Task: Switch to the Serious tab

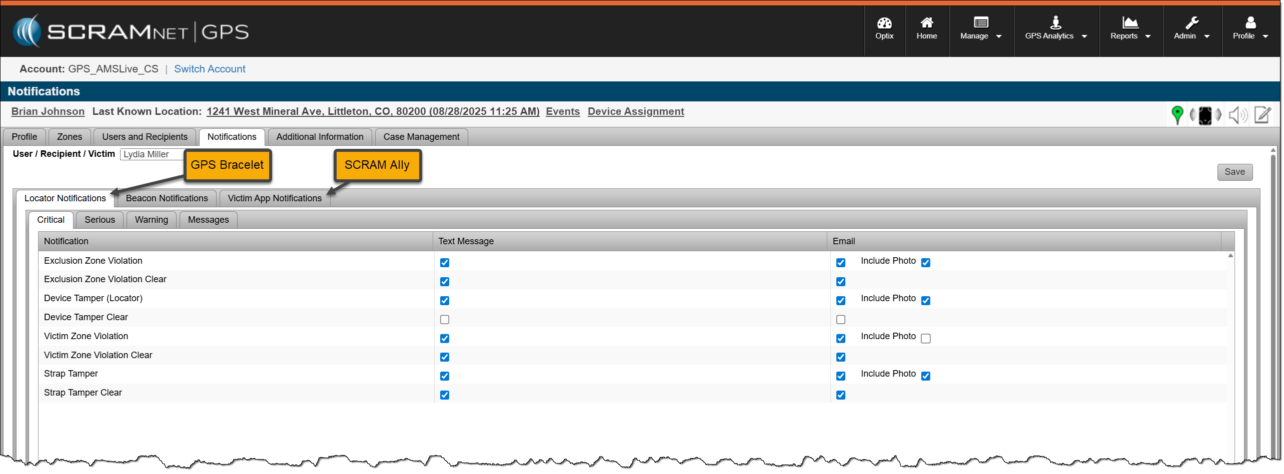Action: click(x=100, y=220)
